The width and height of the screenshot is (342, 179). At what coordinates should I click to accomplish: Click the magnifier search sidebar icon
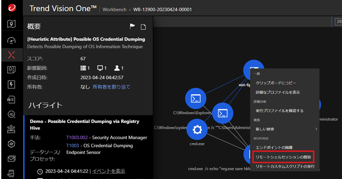point(11,114)
